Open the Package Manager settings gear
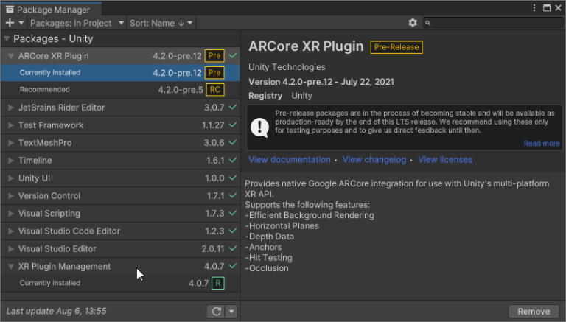Screen dimensions: 566x322 pyautogui.click(x=413, y=24)
